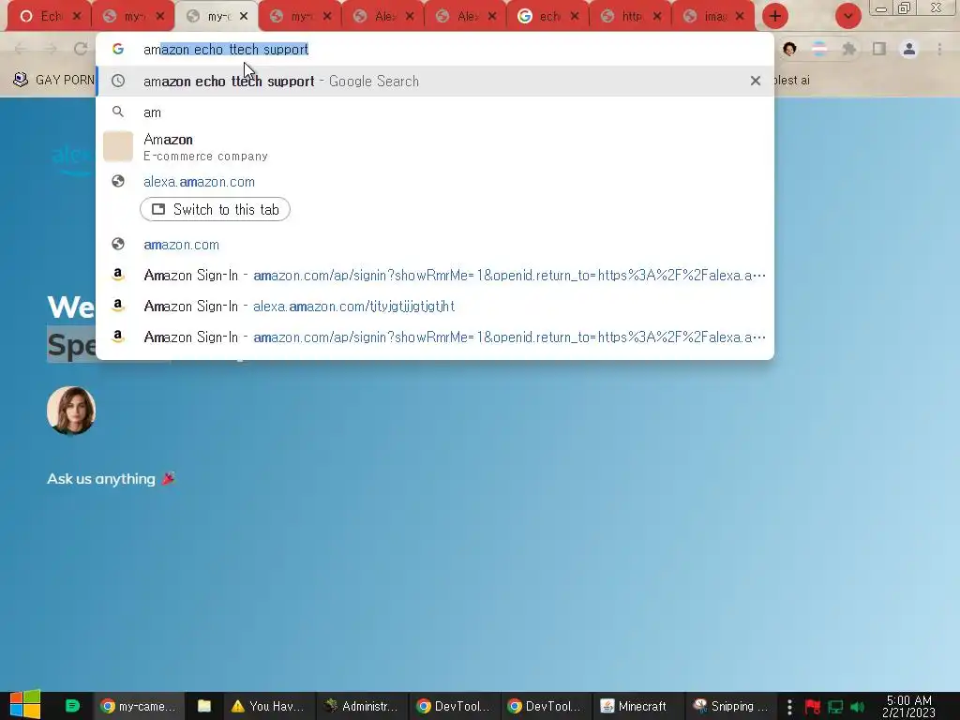The width and height of the screenshot is (960, 720).
Task: Click the Switch to this tab button
Action: point(215,209)
